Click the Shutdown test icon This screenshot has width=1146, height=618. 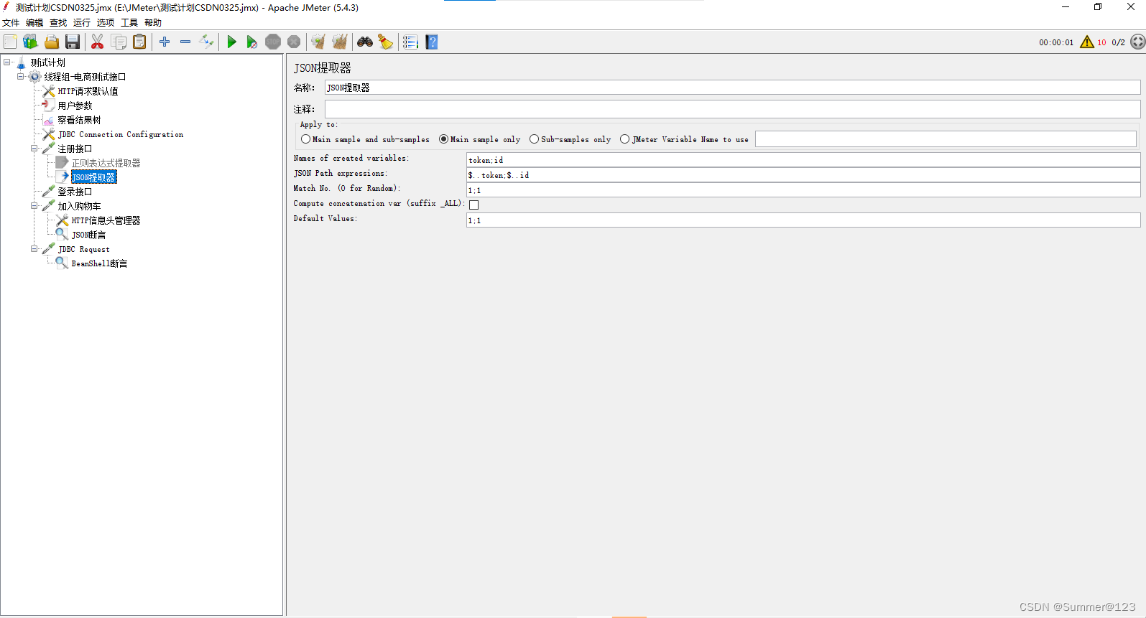point(294,42)
